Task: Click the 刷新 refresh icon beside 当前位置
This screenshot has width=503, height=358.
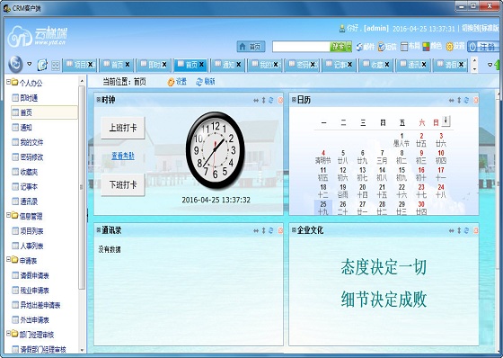Action: [x=199, y=82]
